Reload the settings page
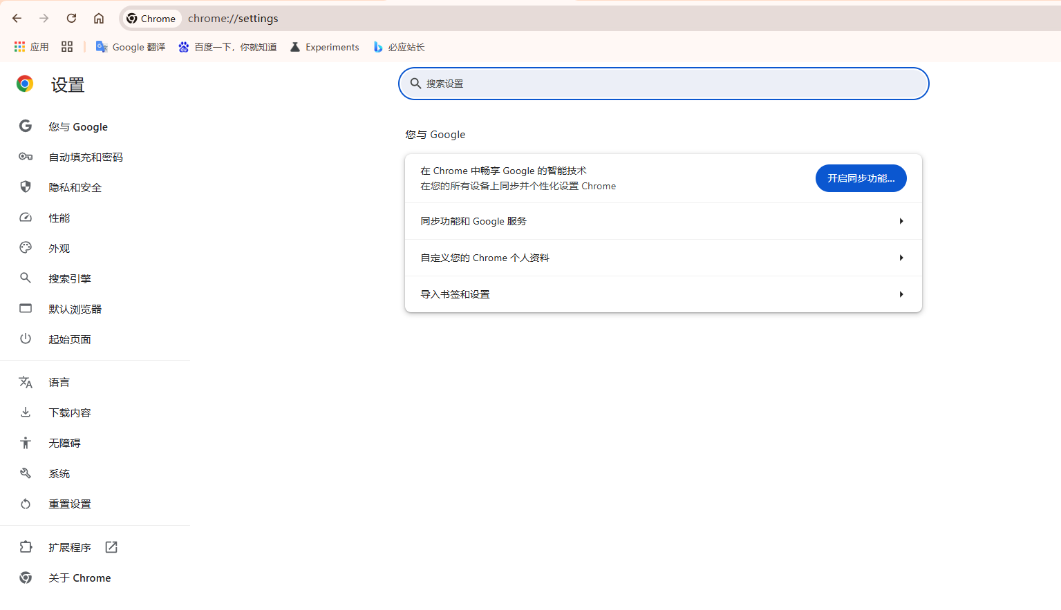This screenshot has height=610, width=1061. click(71, 19)
